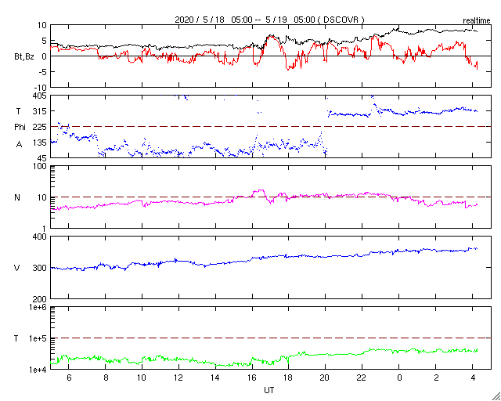The height and width of the screenshot is (401, 501).
Task: Click the '1e+6' tick on temperature axis
Action: tap(38, 307)
